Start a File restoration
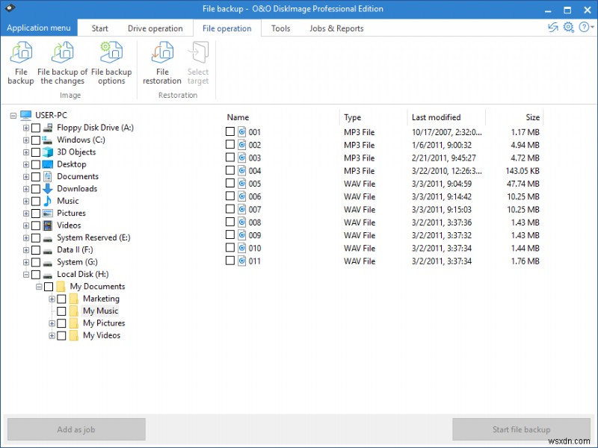This screenshot has height=448, width=598. click(162, 63)
